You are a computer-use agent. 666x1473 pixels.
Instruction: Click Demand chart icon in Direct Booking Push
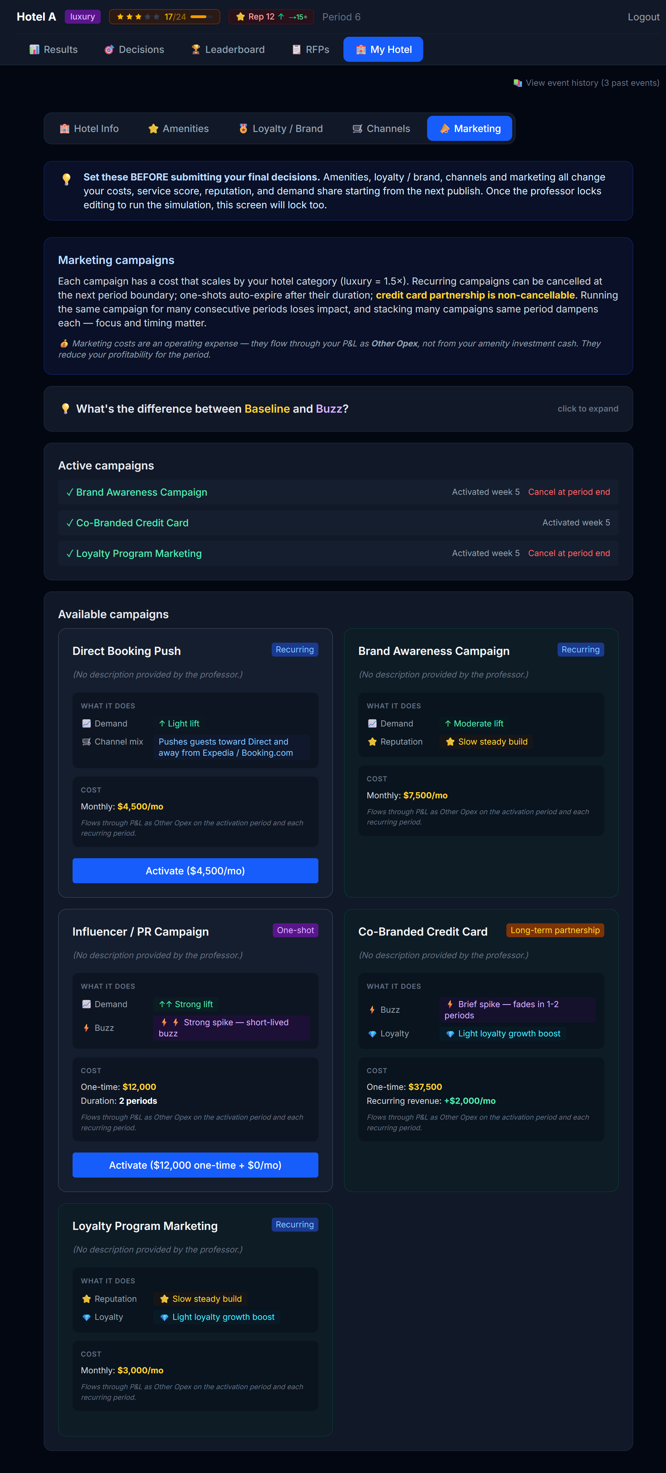[x=86, y=724]
